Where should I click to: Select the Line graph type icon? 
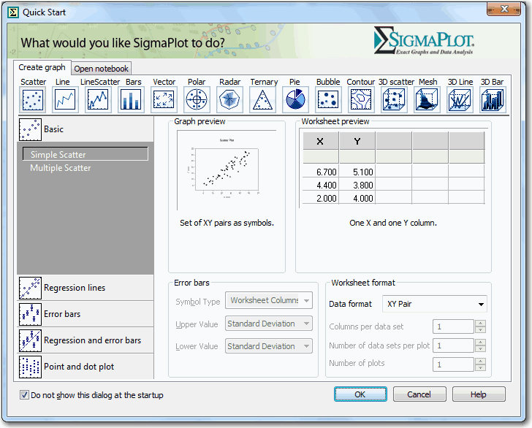[x=65, y=100]
